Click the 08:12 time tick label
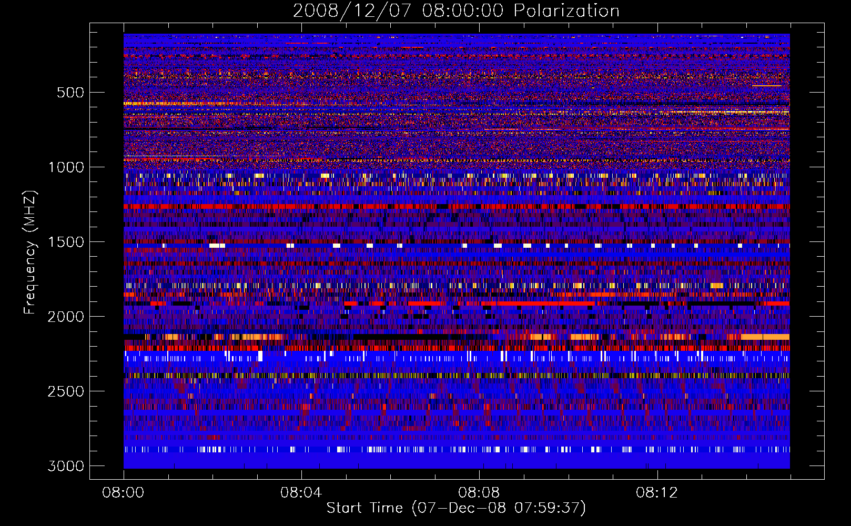This screenshot has width=851, height=526. pos(656,493)
